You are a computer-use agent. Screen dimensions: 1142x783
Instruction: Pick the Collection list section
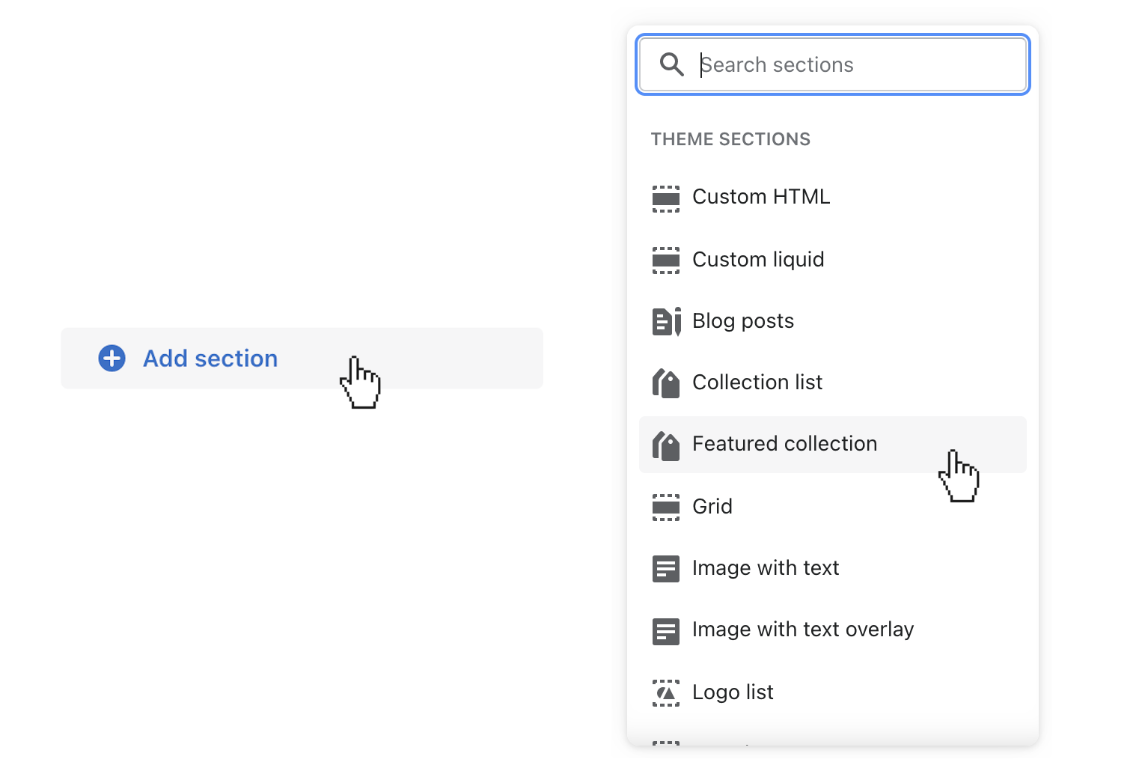coord(757,383)
